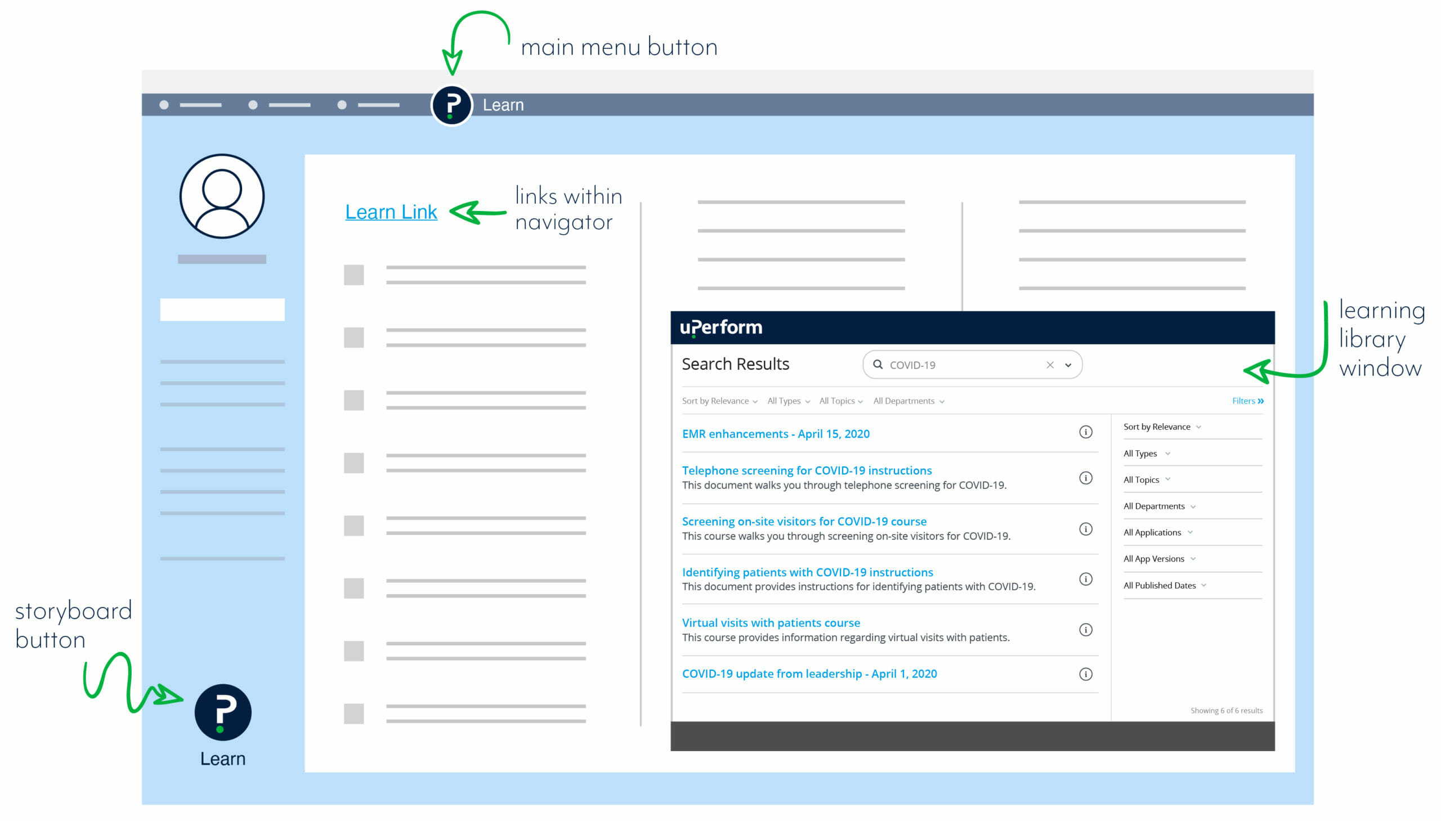This screenshot has width=1441, height=821.
Task: Open All Topics dropdown in top filter bar
Action: click(x=840, y=401)
